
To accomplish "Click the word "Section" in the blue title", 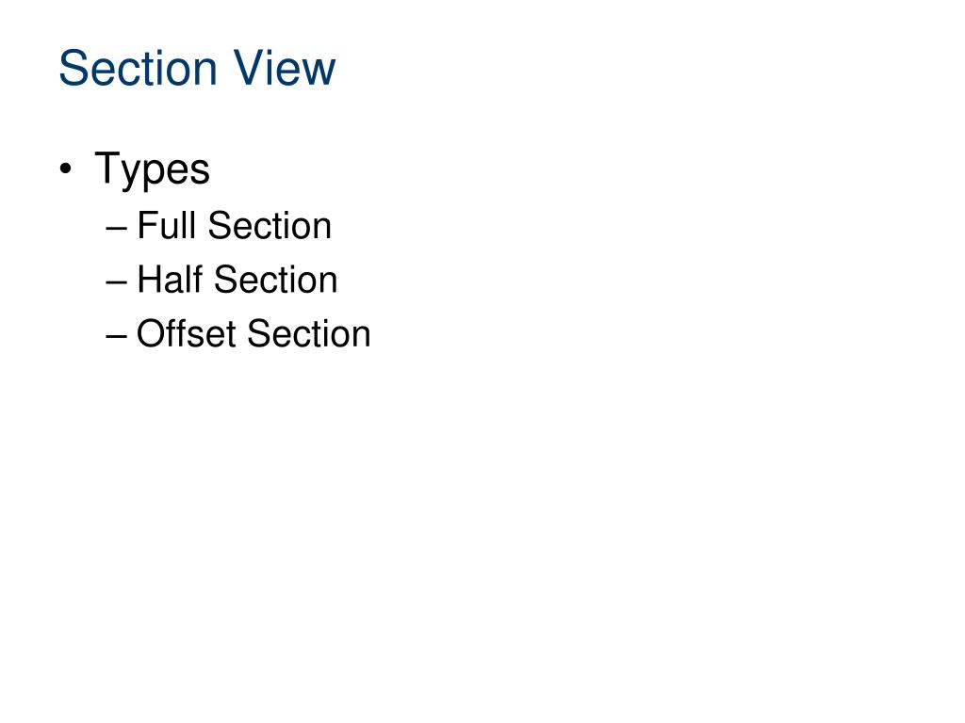I will click(x=138, y=68).
